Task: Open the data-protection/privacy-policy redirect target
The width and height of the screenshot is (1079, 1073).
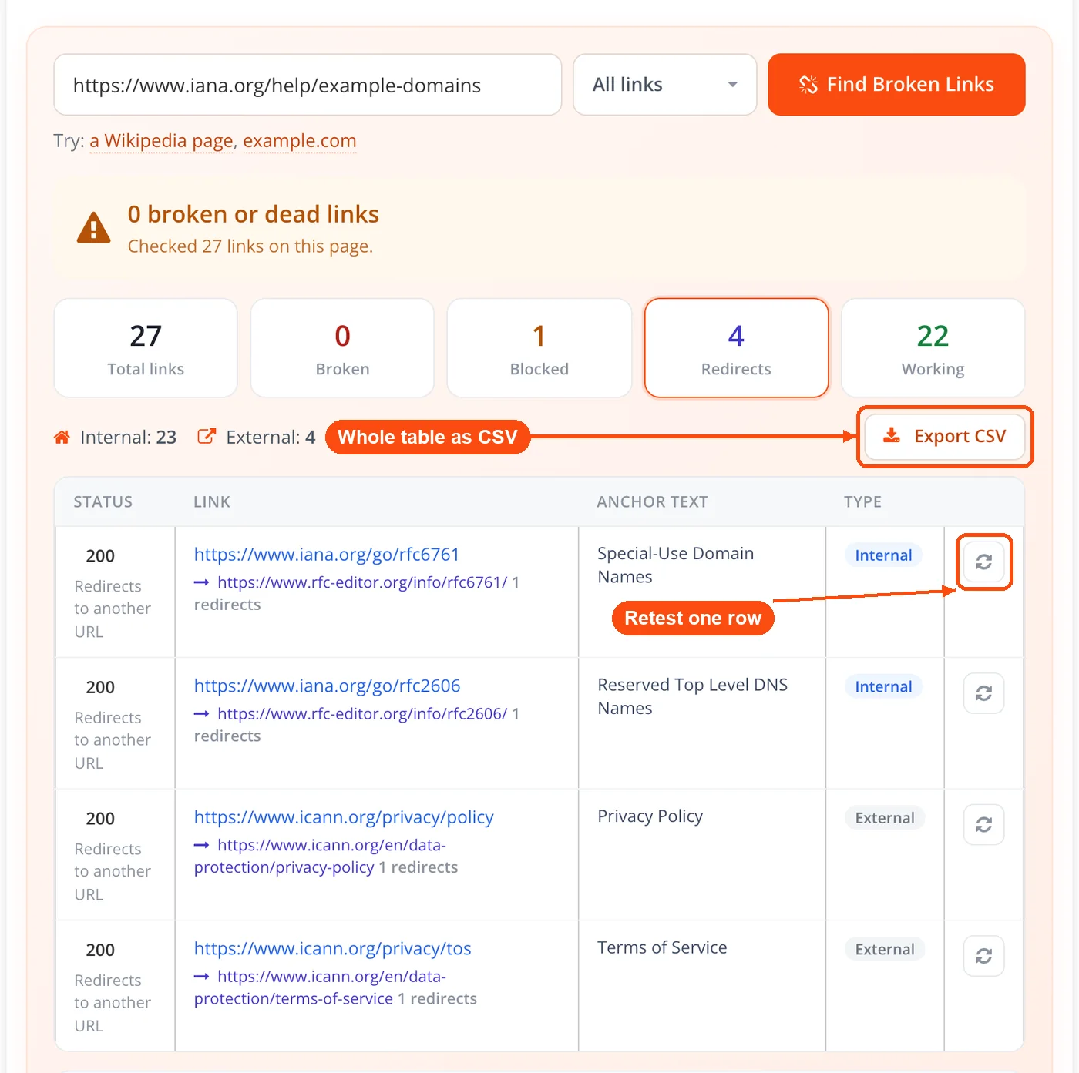Action: tap(320, 857)
